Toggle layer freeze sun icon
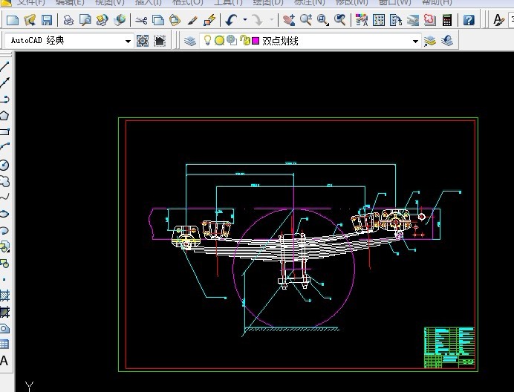The width and height of the screenshot is (514, 392). [x=219, y=41]
